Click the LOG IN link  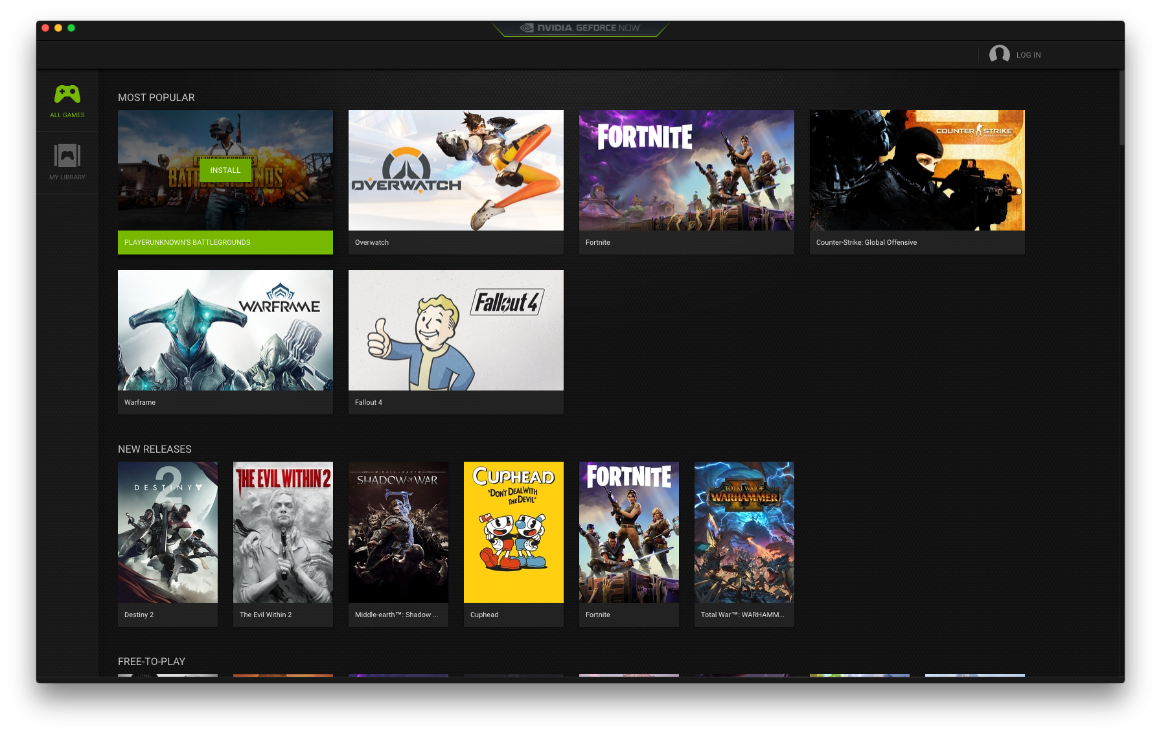(x=1028, y=55)
